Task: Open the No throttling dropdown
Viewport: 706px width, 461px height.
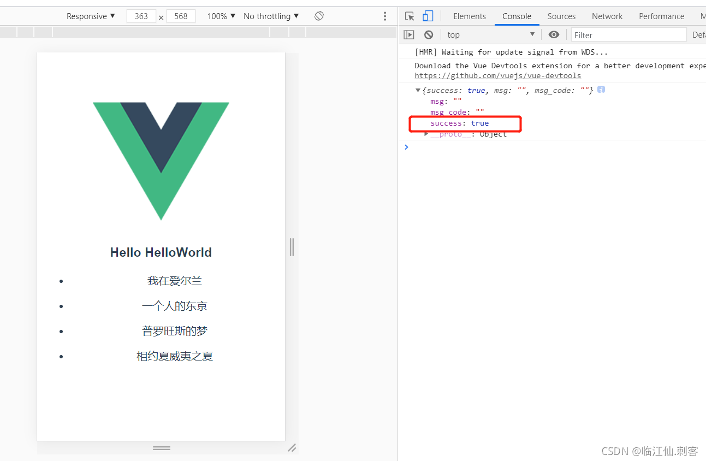Action: tap(270, 16)
